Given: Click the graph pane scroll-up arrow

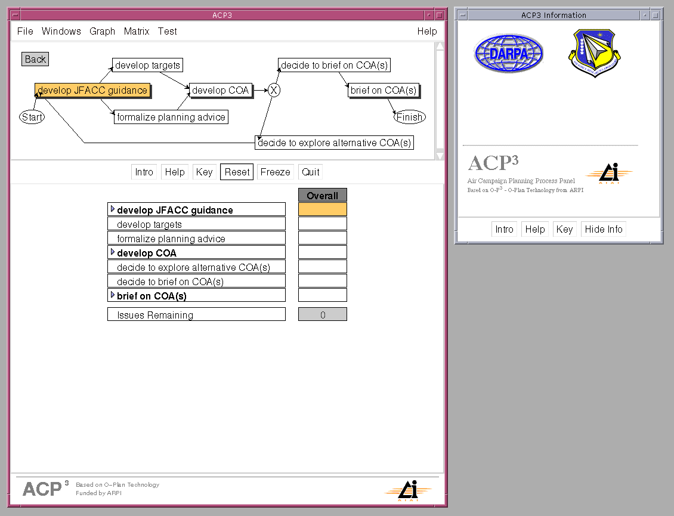Looking at the screenshot, I should coord(440,46).
